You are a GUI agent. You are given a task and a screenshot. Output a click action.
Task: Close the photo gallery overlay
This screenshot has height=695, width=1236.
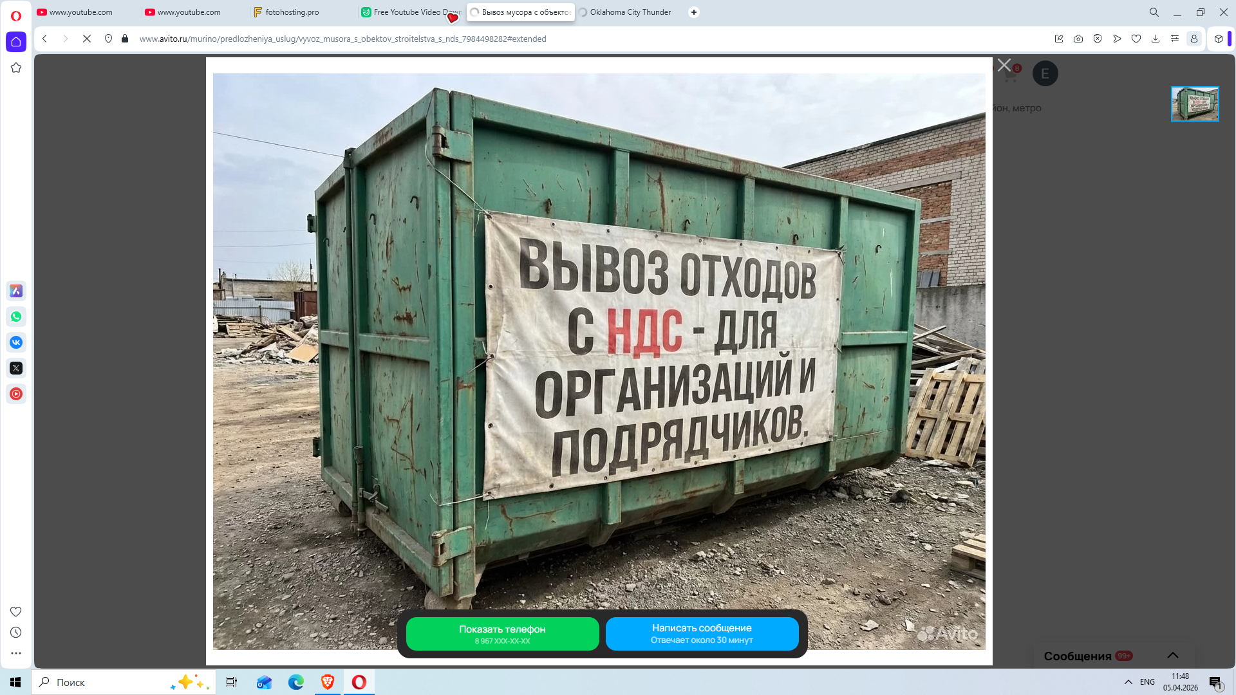[x=1004, y=65]
